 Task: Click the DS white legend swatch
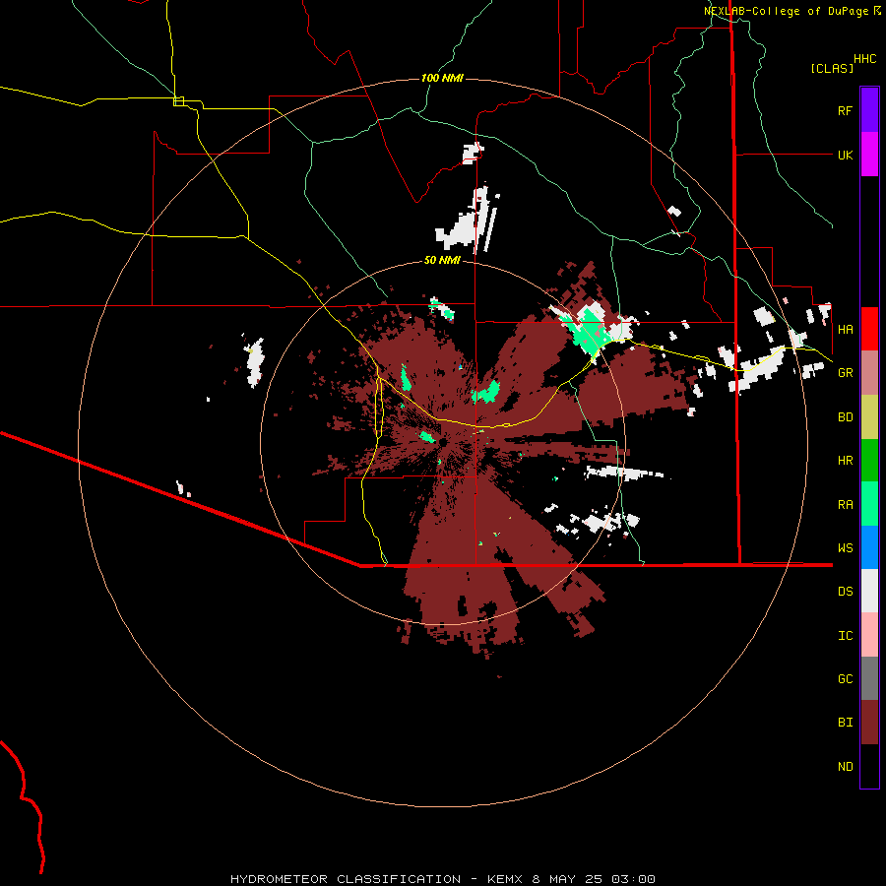(869, 591)
